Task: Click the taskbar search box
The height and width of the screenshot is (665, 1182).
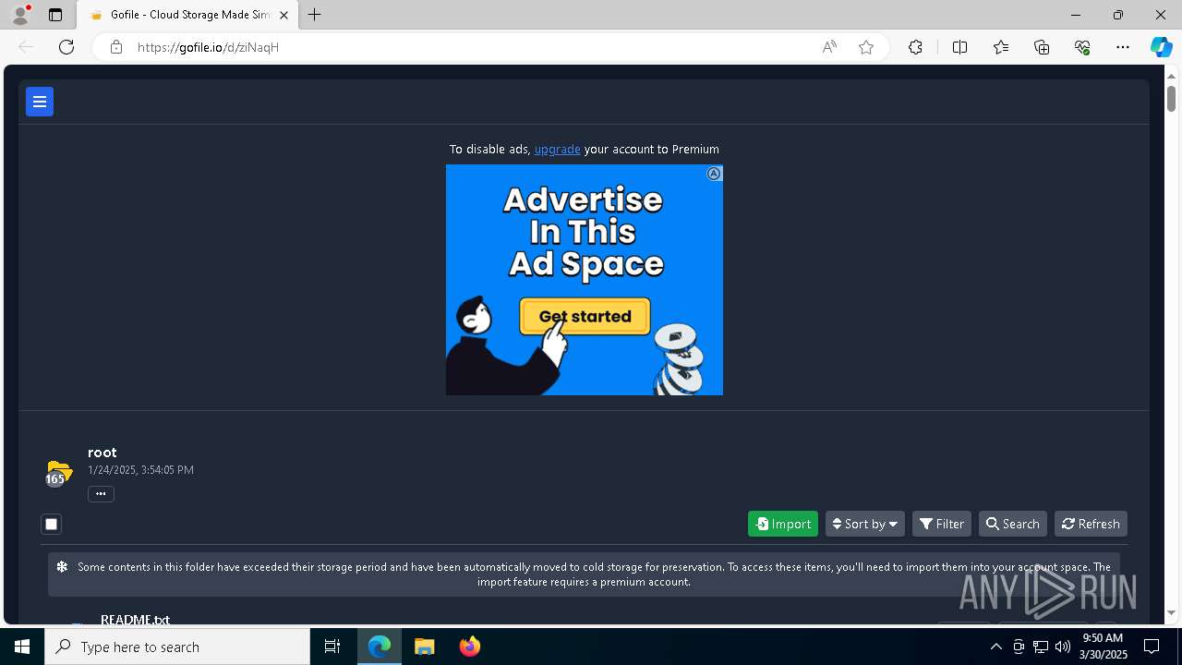Action: click(177, 647)
